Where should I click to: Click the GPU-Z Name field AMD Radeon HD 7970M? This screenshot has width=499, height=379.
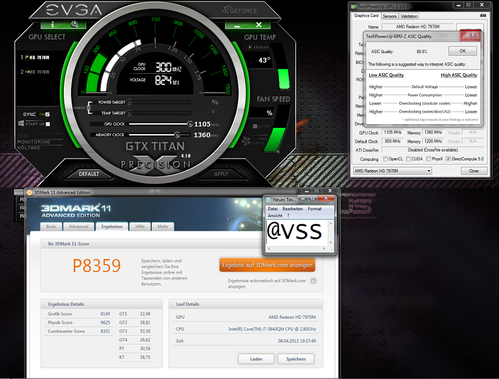click(418, 27)
